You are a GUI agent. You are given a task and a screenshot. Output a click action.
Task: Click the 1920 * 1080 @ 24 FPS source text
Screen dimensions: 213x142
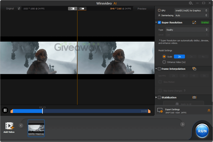click(x=34, y=9)
